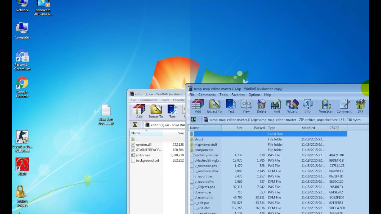This screenshot has height=214, width=381.
Task: Sort by Modified column header
Action: click(x=313, y=128)
